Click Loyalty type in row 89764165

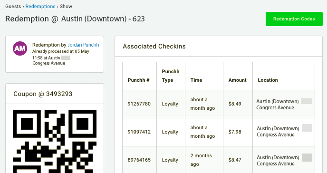pyautogui.click(x=170, y=160)
